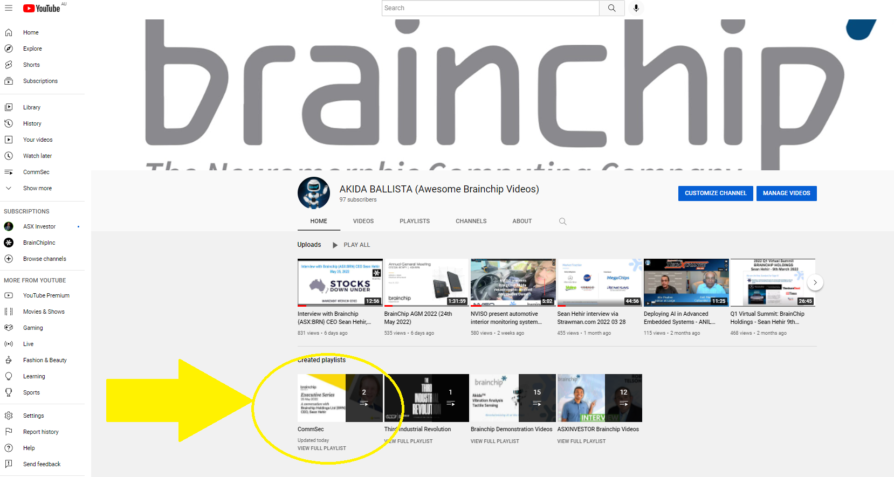The width and height of the screenshot is (894, 477).
Task: Click the Send feedback icon
Action: tap(9, 464)
